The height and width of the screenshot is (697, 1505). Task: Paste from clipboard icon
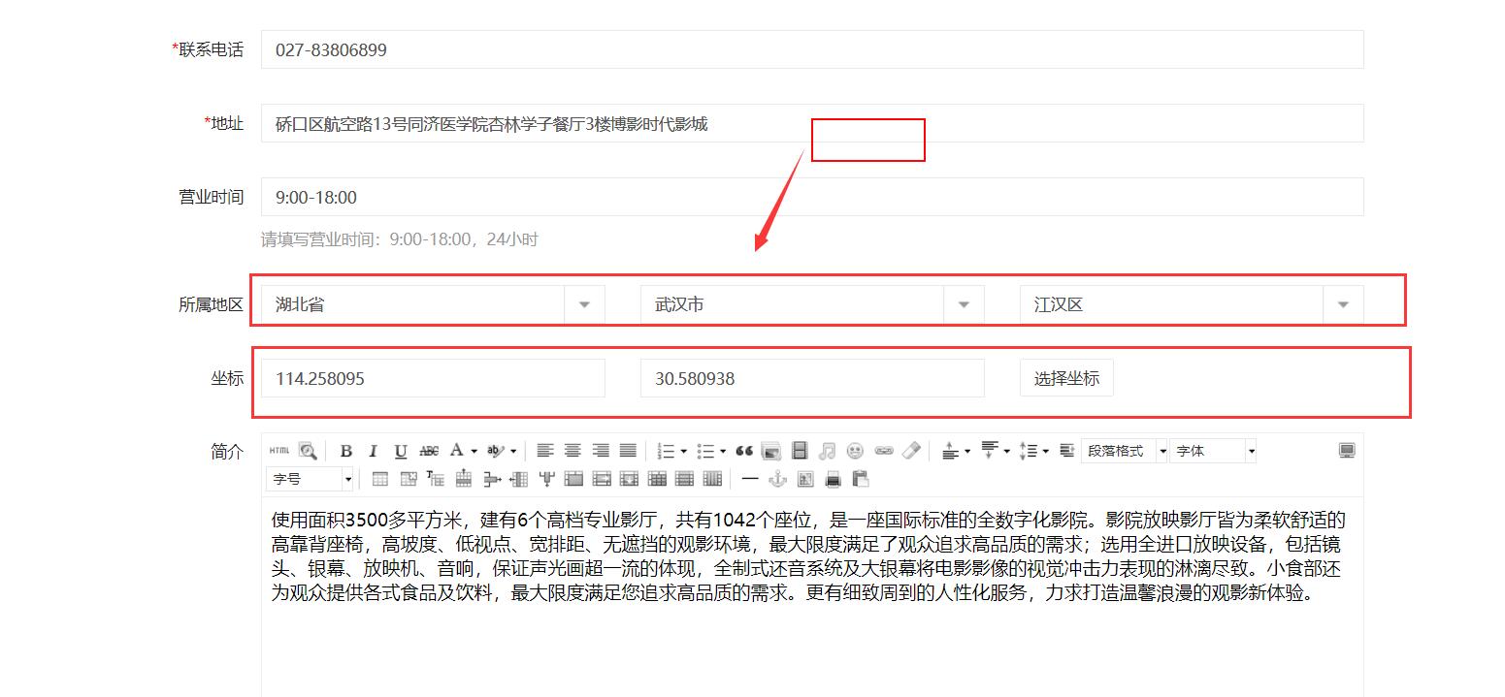(x=860, y=479)
